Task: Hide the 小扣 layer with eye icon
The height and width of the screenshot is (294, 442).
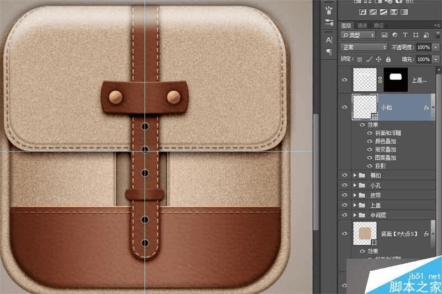Action: click(x=344, y=107)
